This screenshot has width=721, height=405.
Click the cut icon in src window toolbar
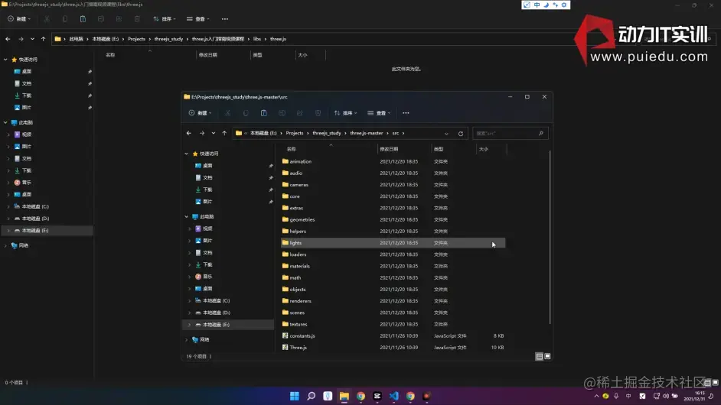227,113
